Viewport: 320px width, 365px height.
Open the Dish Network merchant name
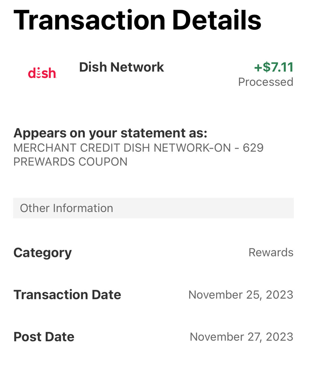point(121,67)
